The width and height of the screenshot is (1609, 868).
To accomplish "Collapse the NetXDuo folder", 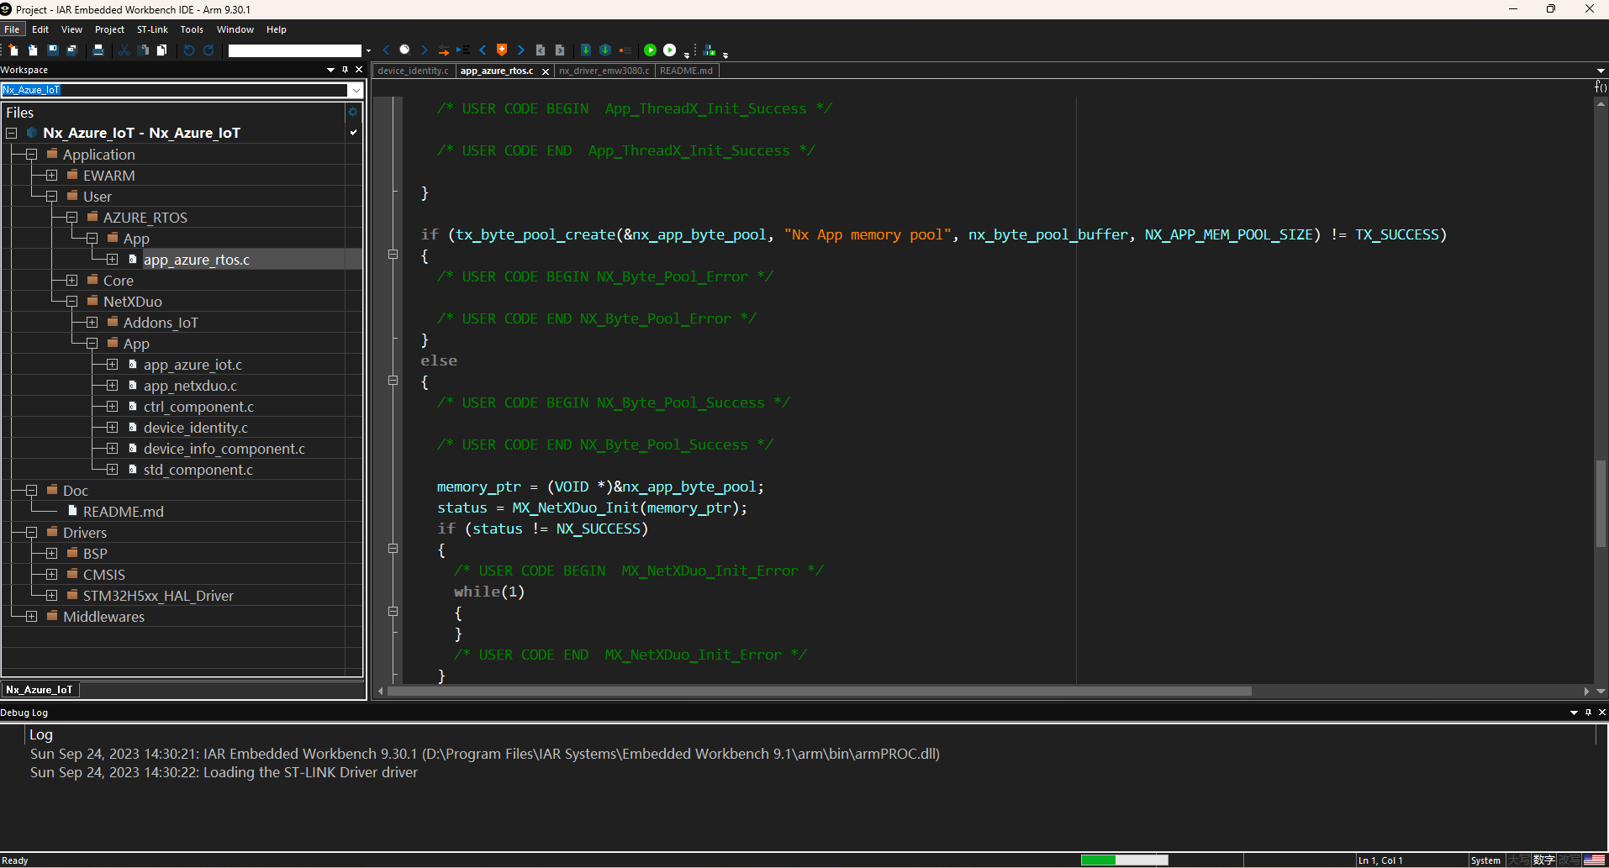I will pyautogui.click(x=71, y=302).
